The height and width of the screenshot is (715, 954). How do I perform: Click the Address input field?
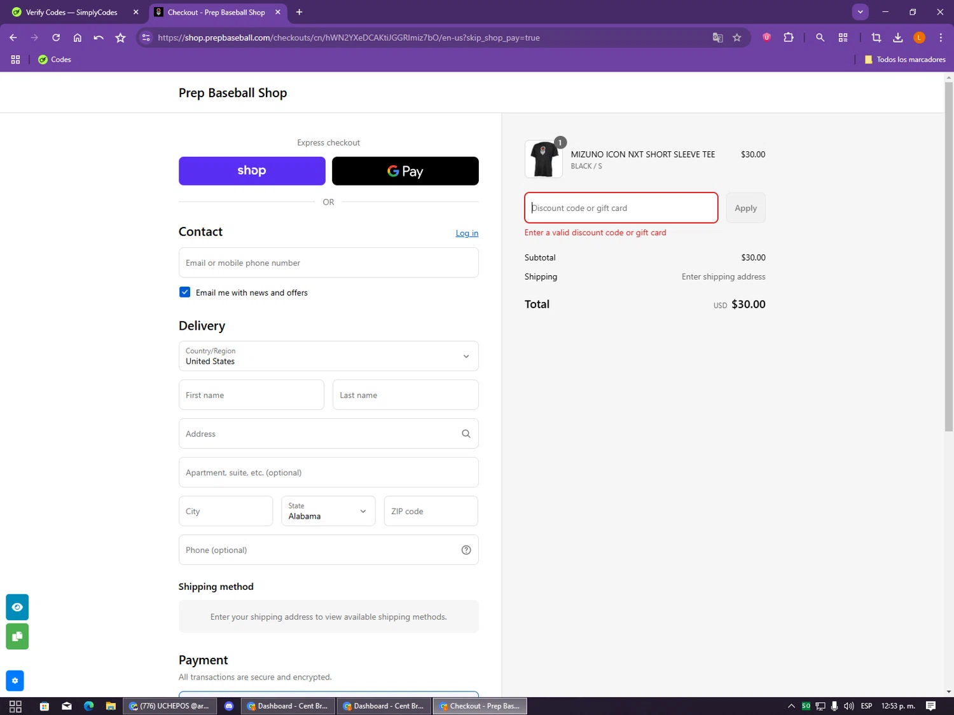coord(328,433)
